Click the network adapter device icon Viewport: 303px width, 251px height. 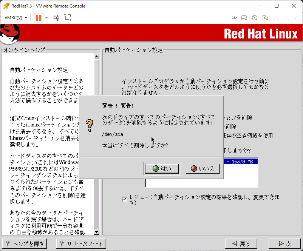point(265,18)
